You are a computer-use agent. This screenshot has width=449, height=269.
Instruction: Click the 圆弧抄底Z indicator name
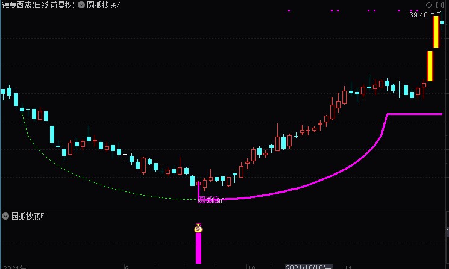(104, 5)
